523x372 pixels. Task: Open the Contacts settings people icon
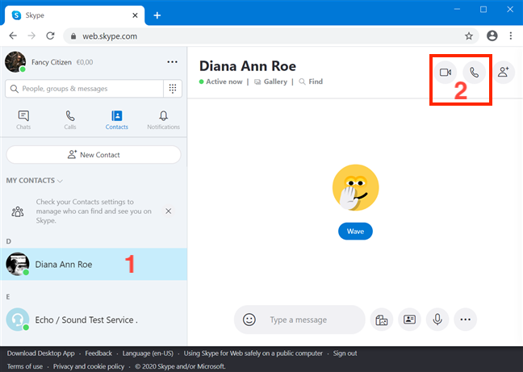pos(18,211)
